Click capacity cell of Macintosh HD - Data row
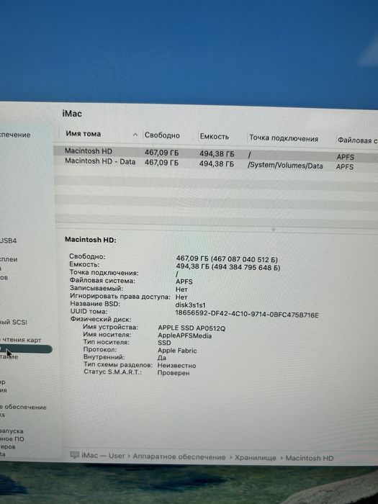Viewport: 378px width, 504px height. [x=216, y=163]
